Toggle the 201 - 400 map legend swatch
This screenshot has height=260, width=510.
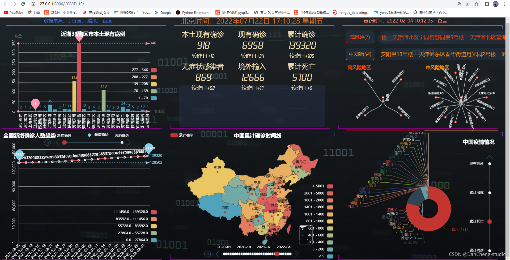click(330, 242)
